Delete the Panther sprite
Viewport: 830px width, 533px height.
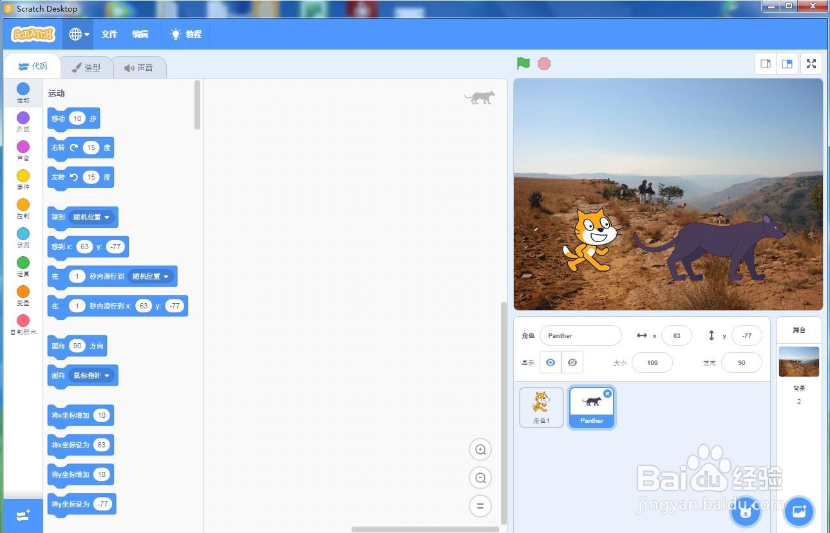click(x=607, y=393)
